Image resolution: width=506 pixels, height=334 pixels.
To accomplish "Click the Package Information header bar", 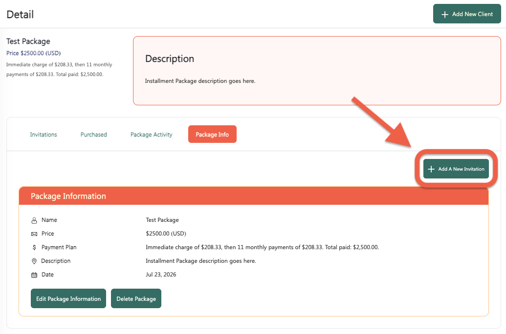I will [254, 196].
